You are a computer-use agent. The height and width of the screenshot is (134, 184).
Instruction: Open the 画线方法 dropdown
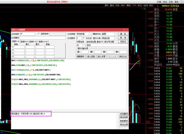[x=116, y=34]
